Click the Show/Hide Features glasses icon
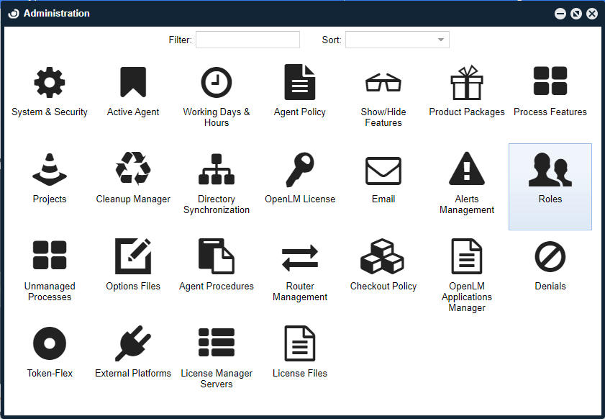Viewport: 605px width, 419px height. (x=383, y=83)
